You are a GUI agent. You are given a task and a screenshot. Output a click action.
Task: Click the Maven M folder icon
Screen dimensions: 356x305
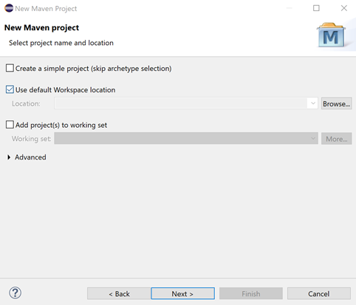tap(331, 35)
